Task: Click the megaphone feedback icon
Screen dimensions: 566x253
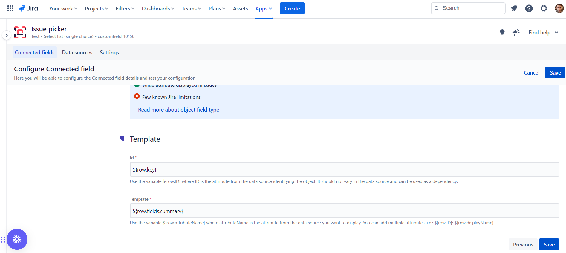Action: pyautogui.click(x=516, y=32)
